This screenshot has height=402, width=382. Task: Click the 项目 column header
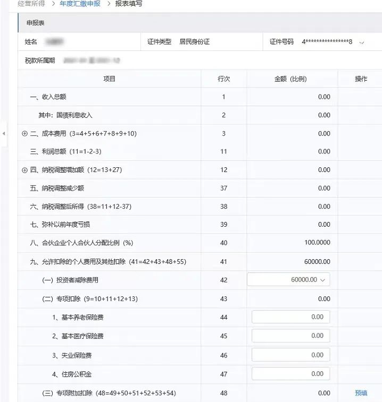109,79
